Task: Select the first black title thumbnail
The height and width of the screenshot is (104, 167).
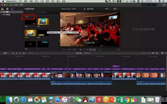Action: point(30,22)
